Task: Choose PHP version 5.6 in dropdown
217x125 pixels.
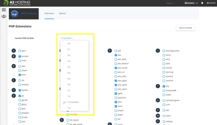Action: [x=69, y=79]
